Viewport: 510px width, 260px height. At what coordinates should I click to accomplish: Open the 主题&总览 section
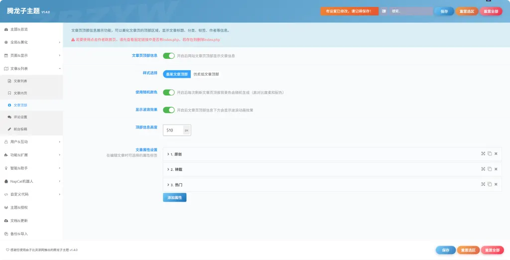point(31,29)
